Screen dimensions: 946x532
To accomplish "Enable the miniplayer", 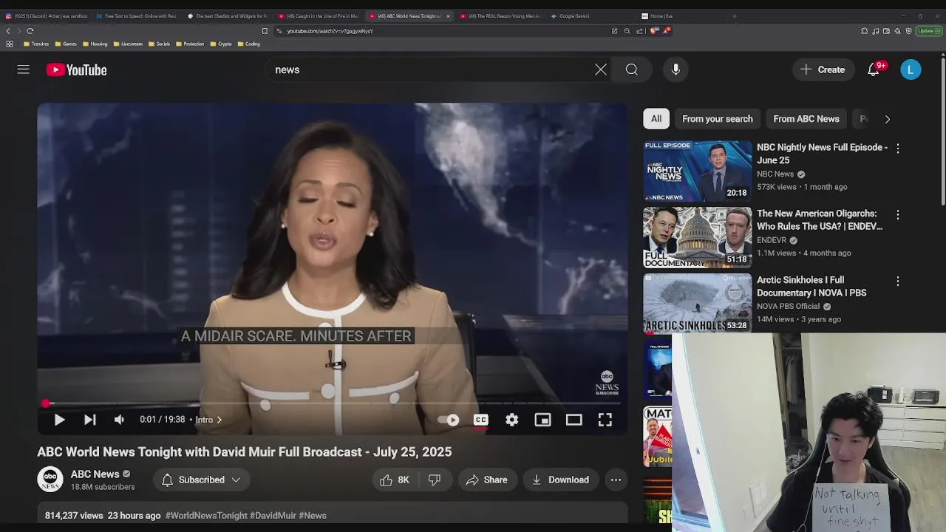I will (x=542, y=420).
